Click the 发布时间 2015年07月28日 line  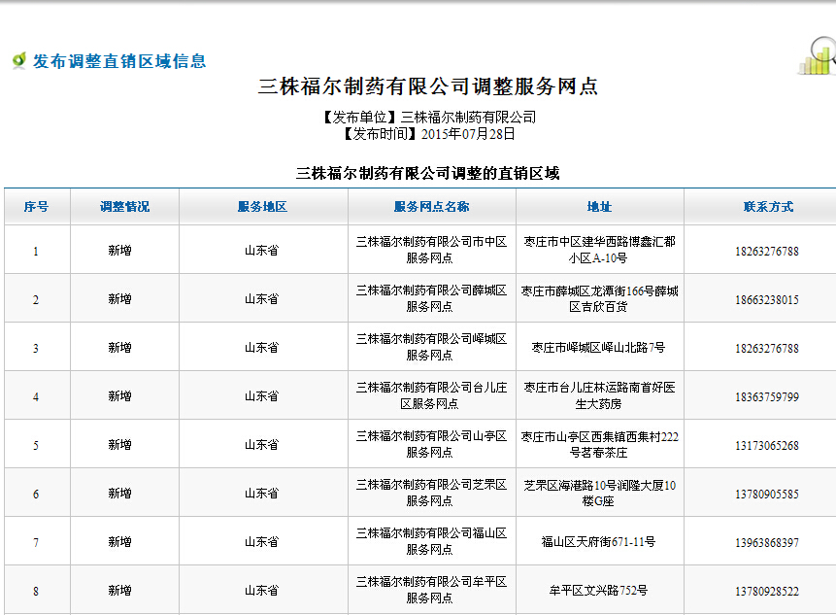(430, 133)
